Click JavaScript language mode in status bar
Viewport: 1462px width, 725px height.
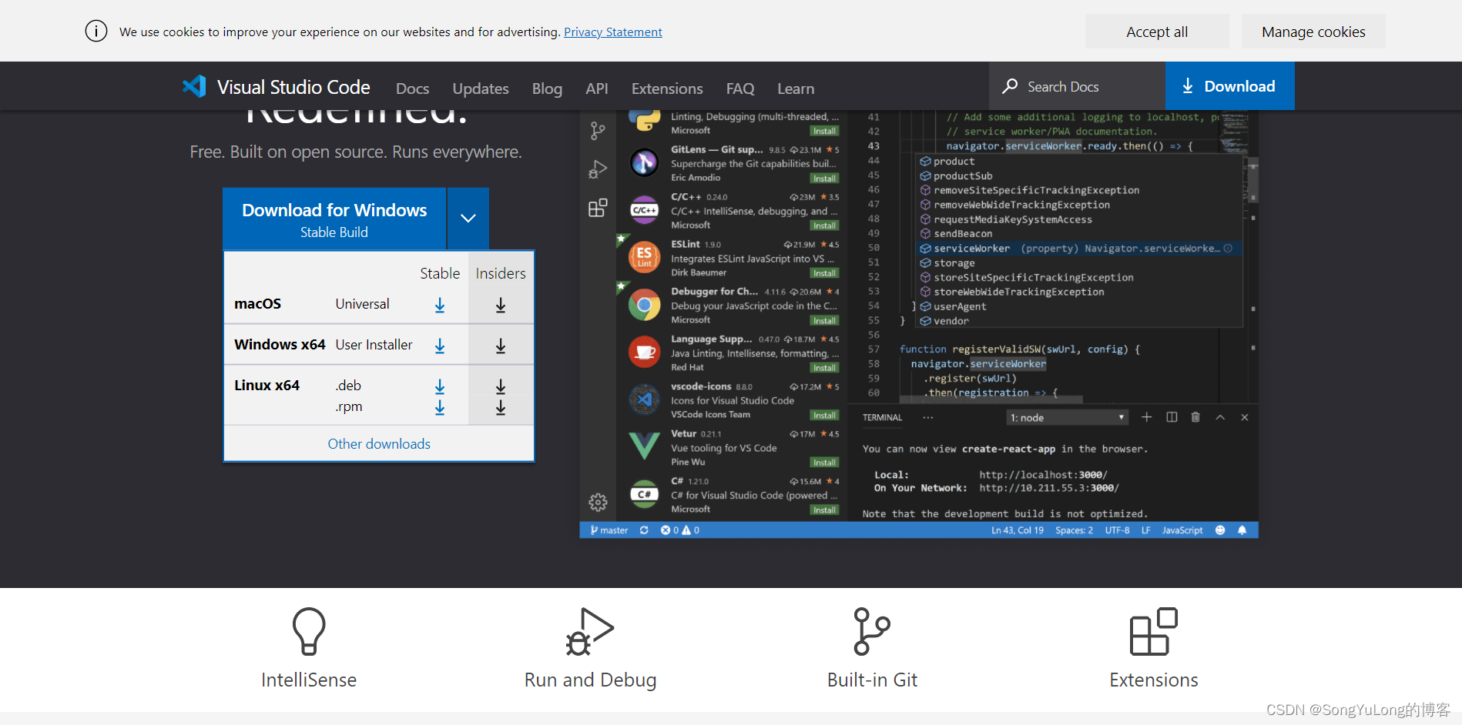pyautogui.click(x=1182, y=530)
